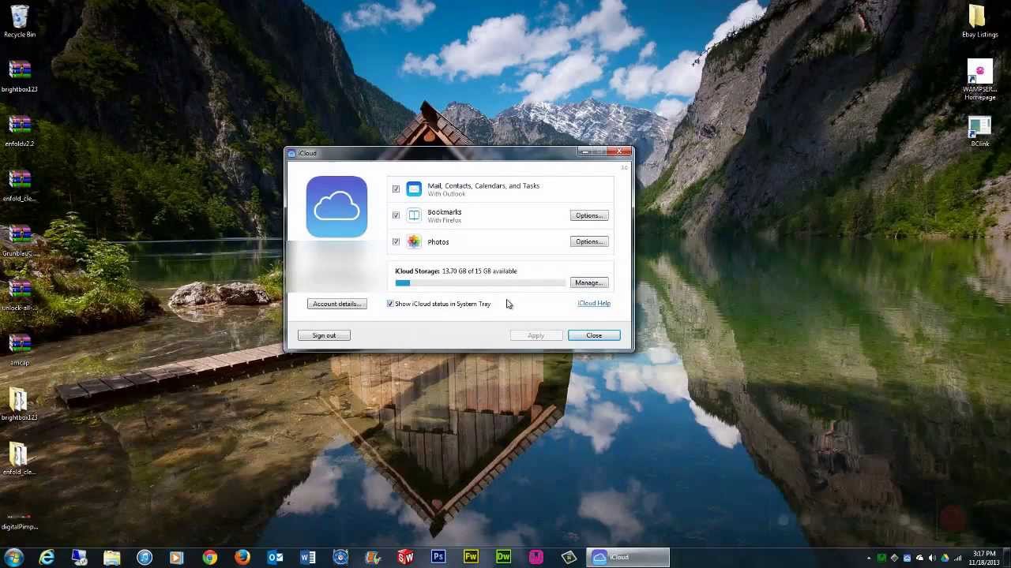
Task: Uncheck Mail, Contacts, Calendars, and Tasks
Action: point(396,189)
